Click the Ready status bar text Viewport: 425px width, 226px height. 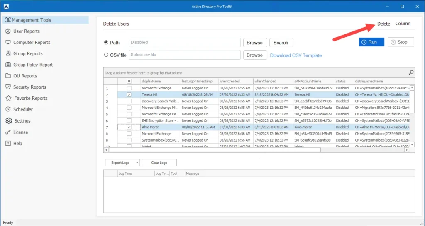(x=8, y=223)
